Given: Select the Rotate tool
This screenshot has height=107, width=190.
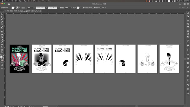Looking at the screenshot, I should pyautogui.click(x=2, y=32).
